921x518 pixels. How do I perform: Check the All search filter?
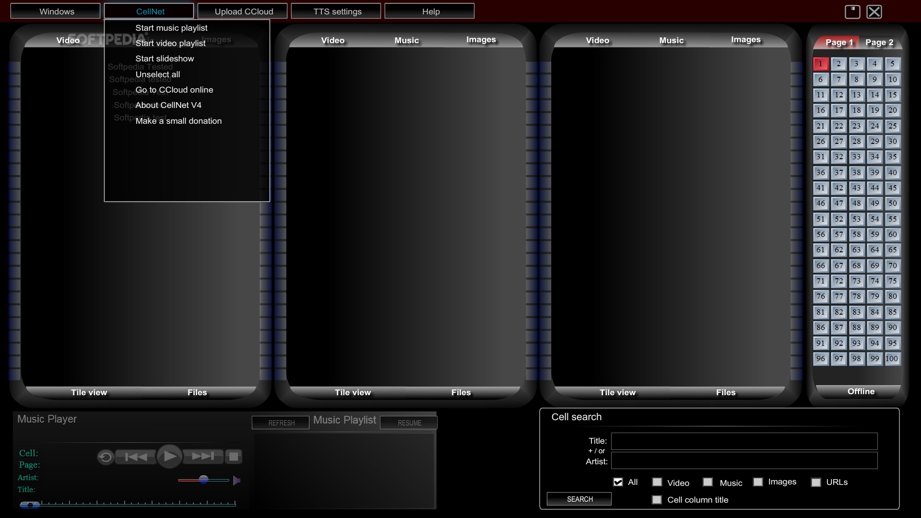pos(618,482)
